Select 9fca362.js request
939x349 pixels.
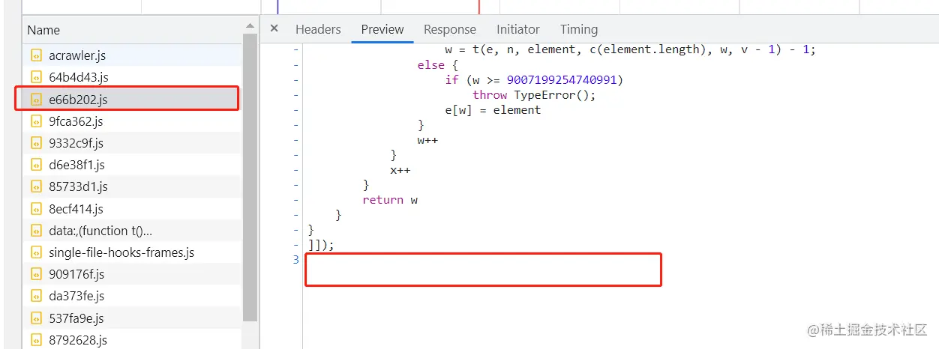132,121
